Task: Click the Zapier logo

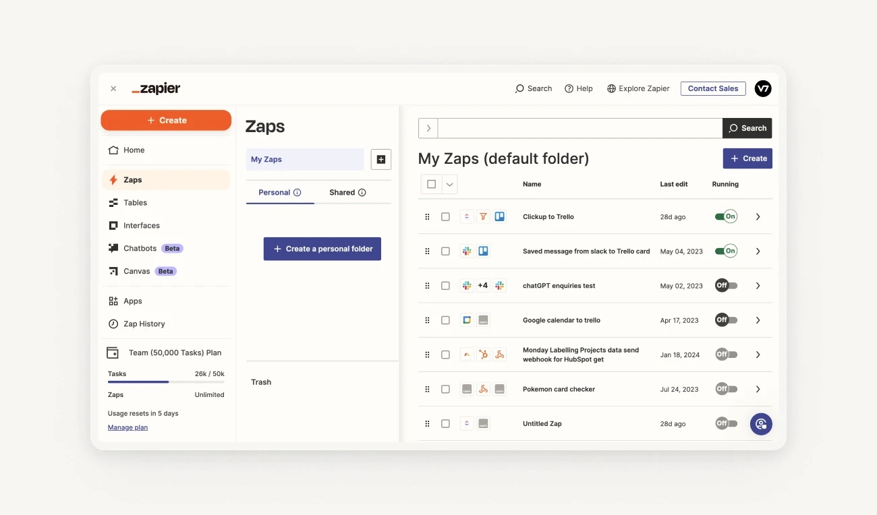Action: (156, 88)
